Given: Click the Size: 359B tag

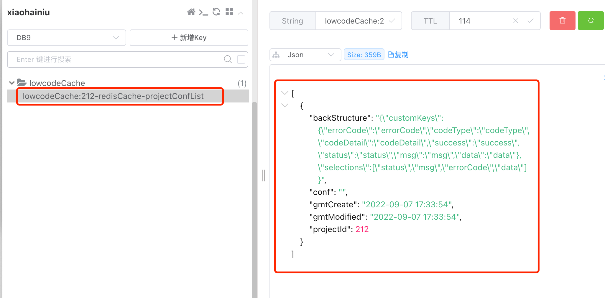Looking at the screenshot, I should click(x=364, y=55).
